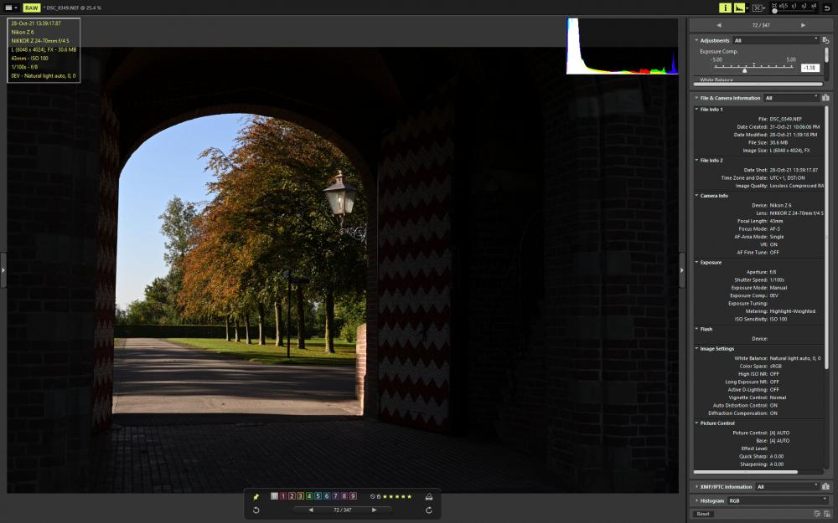Expand the XMP/IPTC Information section
Viewport: 838px width, 523px height.
(x=696, y=487)
